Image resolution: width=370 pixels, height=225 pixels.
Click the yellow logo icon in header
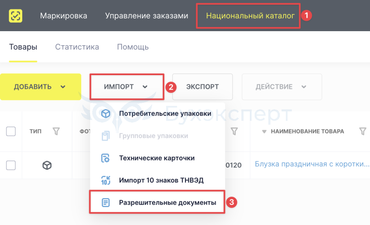(16, 16)
